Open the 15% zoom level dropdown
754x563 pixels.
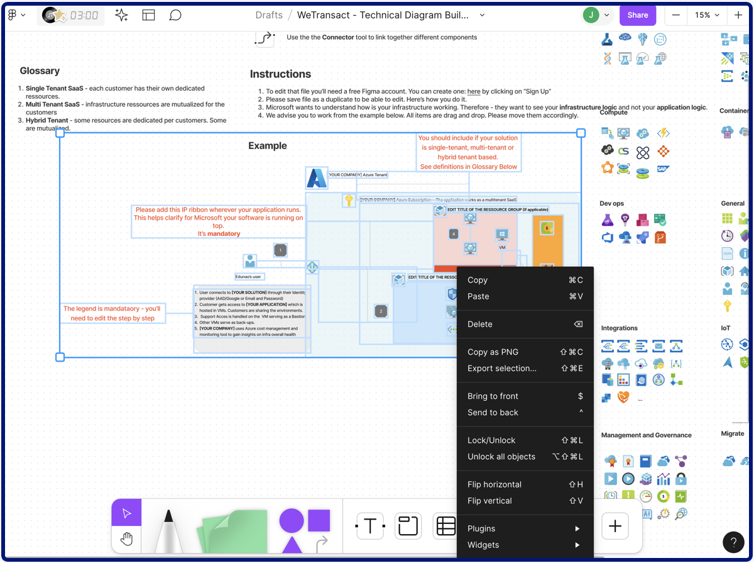coord(708,15)
